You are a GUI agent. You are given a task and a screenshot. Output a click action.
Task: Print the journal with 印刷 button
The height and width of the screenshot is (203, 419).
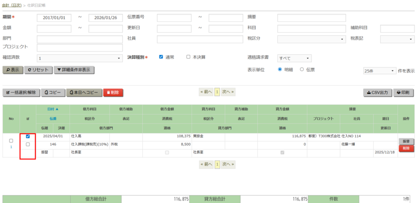pyautogui.click(x=403, y=92)
